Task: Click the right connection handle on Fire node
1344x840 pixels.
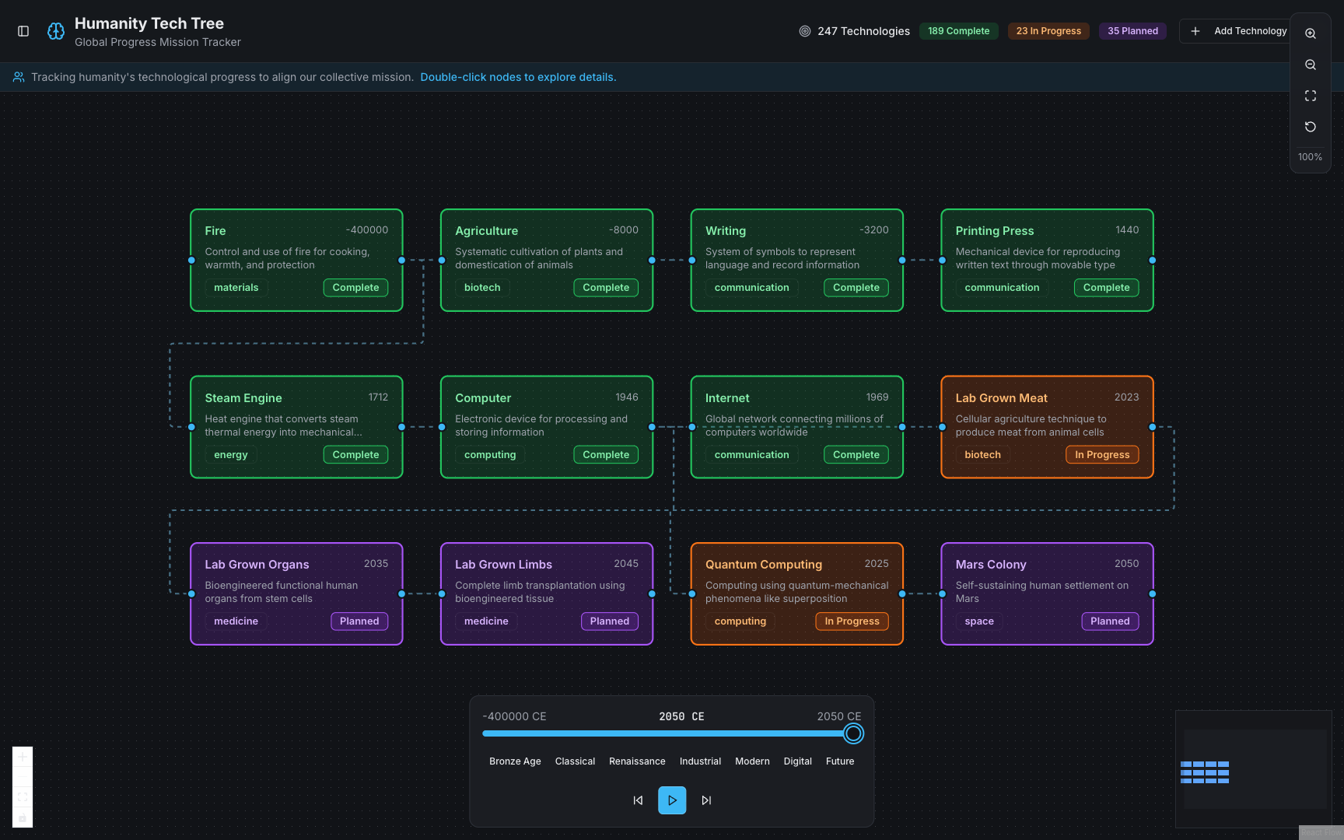Action: [x=401, y=261]
